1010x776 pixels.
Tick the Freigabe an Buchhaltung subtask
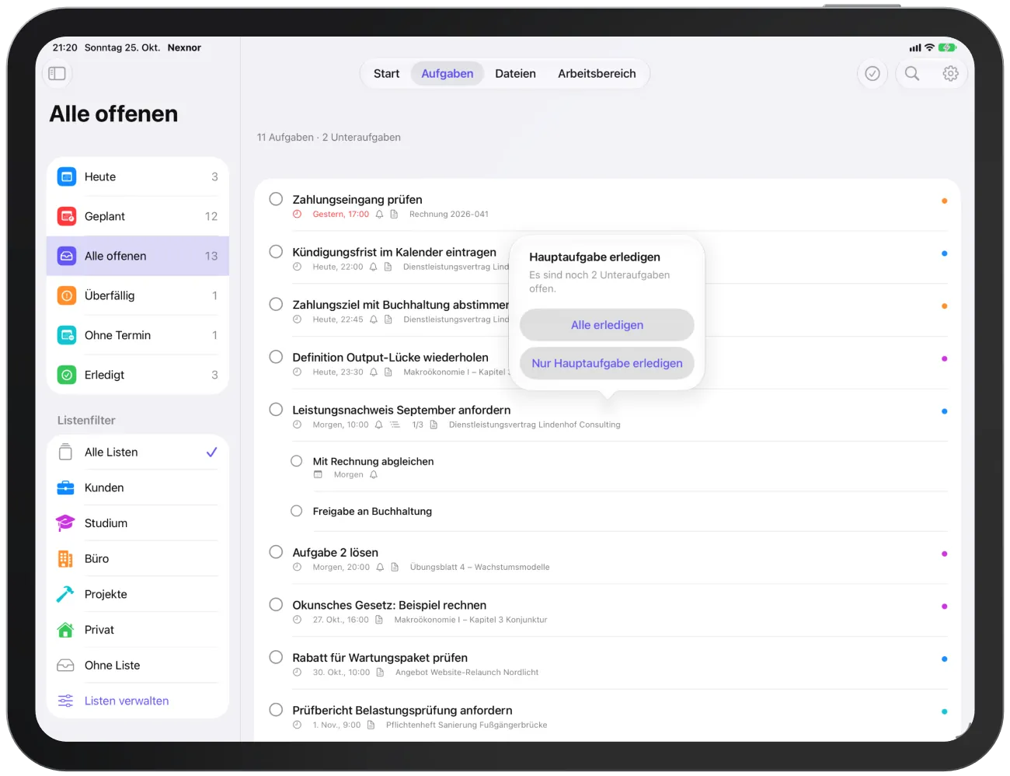tap(296, 511)
